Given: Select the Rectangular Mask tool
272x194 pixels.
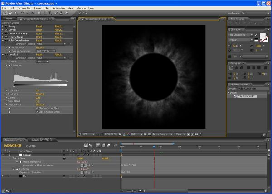Looking at the screenshot, I should click(x=39, y=13).
